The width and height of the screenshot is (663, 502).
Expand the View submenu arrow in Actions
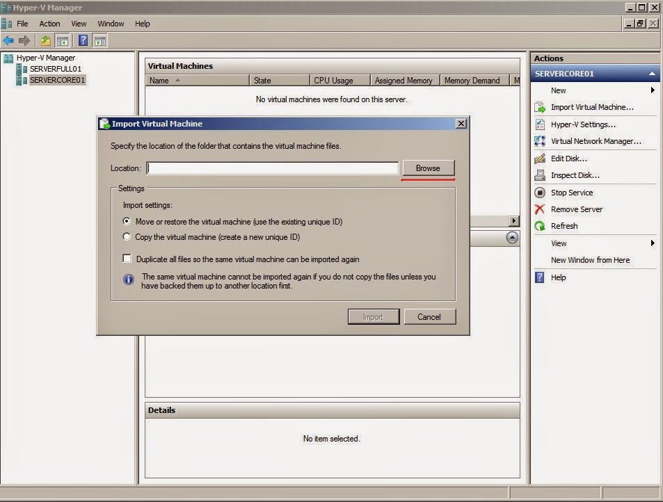pos(653,243)
